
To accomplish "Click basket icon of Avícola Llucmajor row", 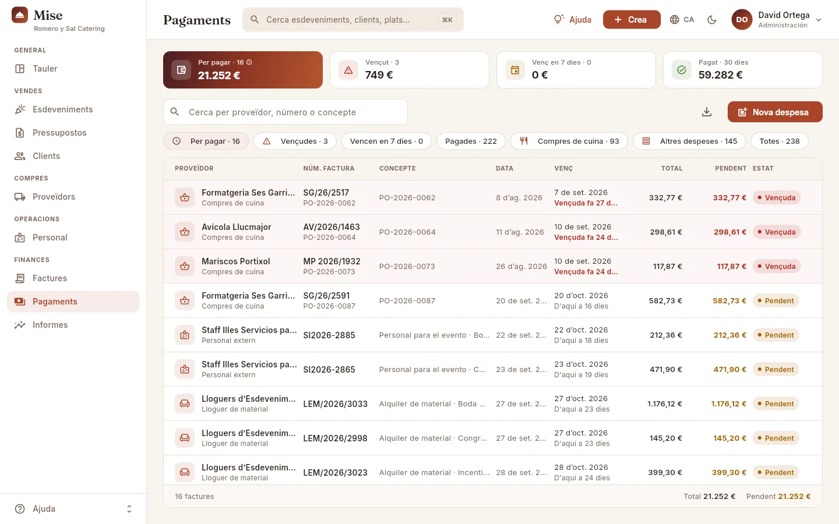I will coord(185,232).
